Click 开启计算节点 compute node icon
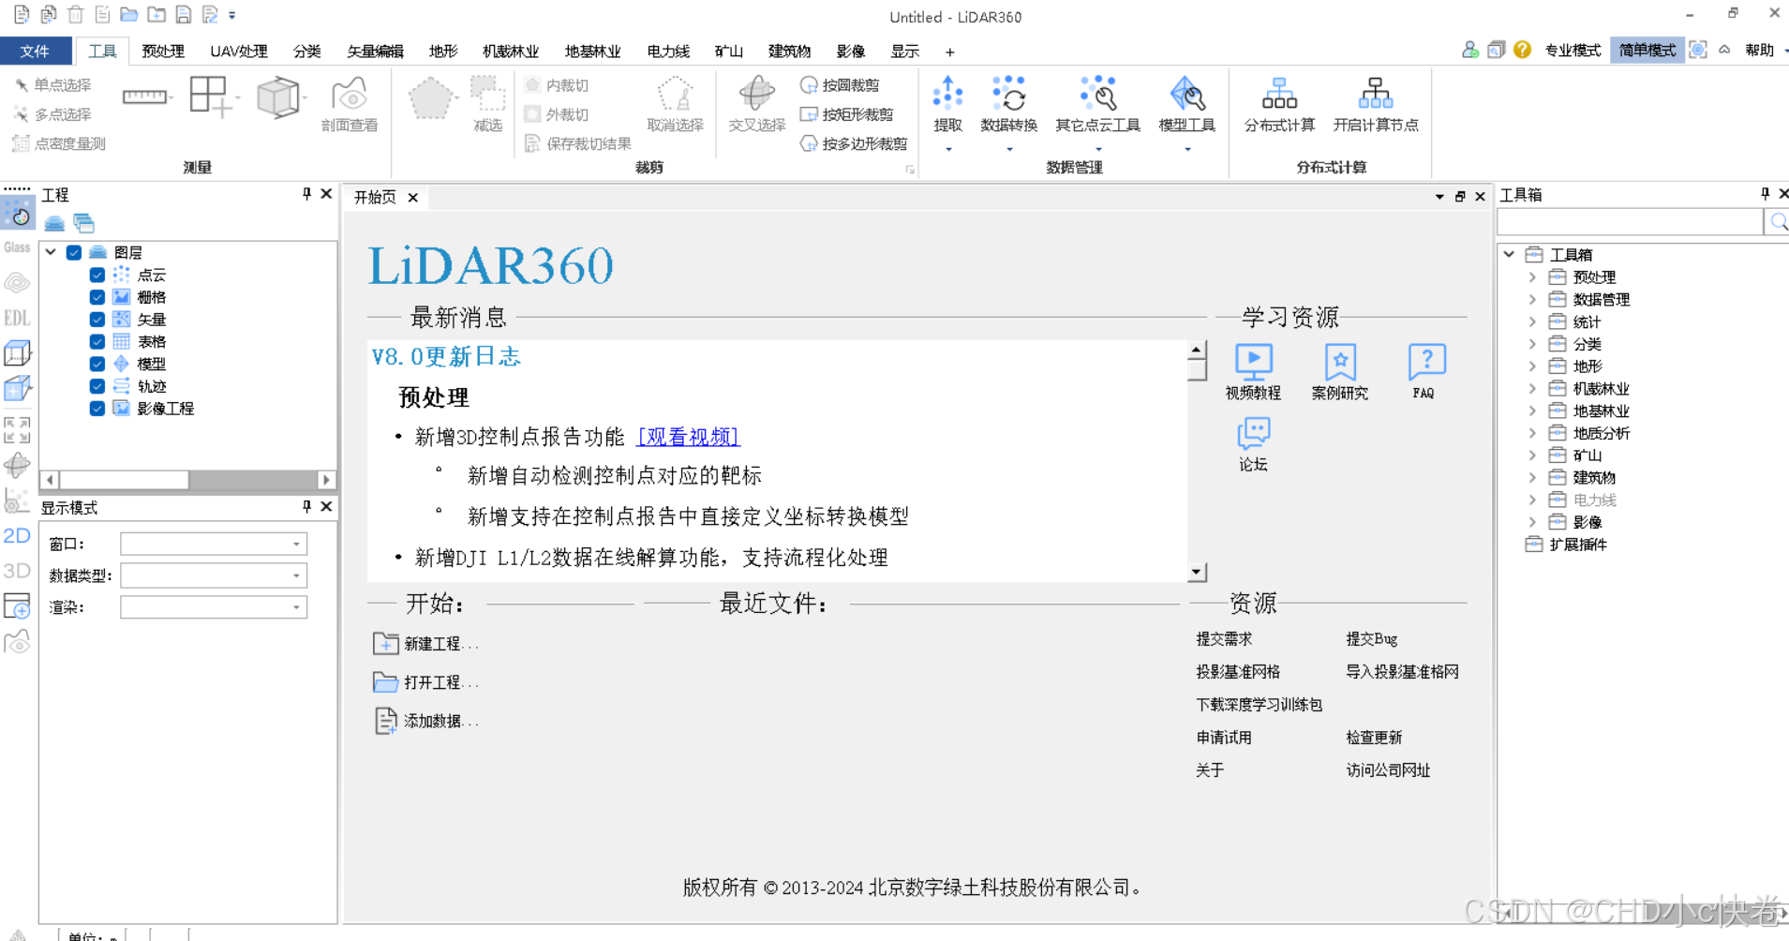The width and height of the screenshot is (1789, 941). pos(1375,94)
